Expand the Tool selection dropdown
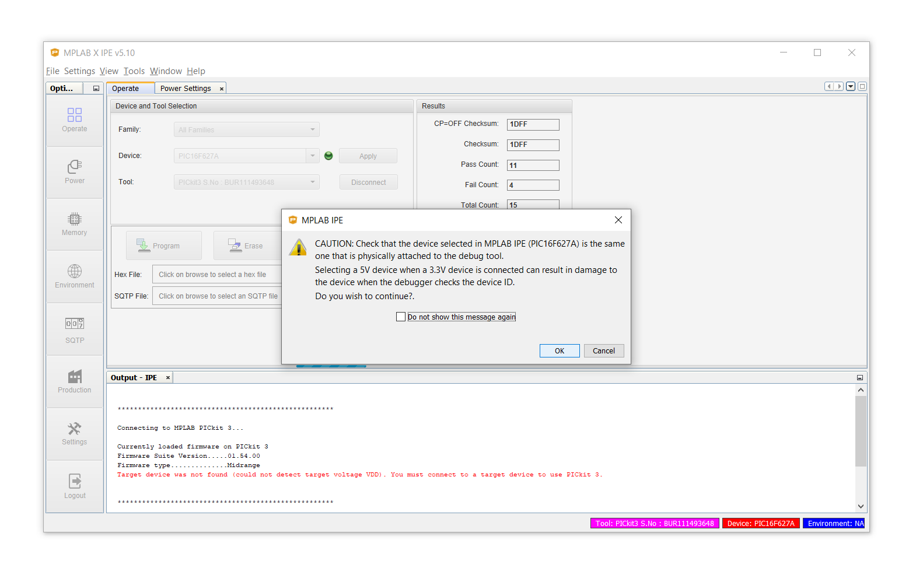The height and width of the screenshot is (568, 909). [312, 182]
